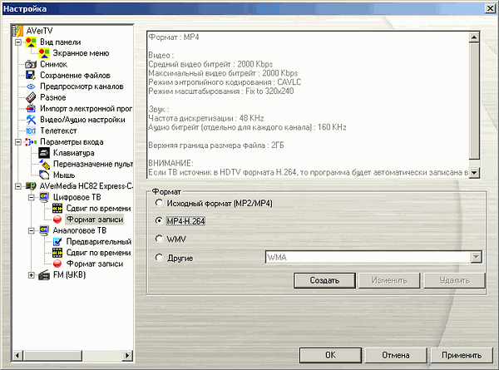Click the analog Формат записи red icon
The width and height of the screenshot is (499, 370).
(57, 264)
